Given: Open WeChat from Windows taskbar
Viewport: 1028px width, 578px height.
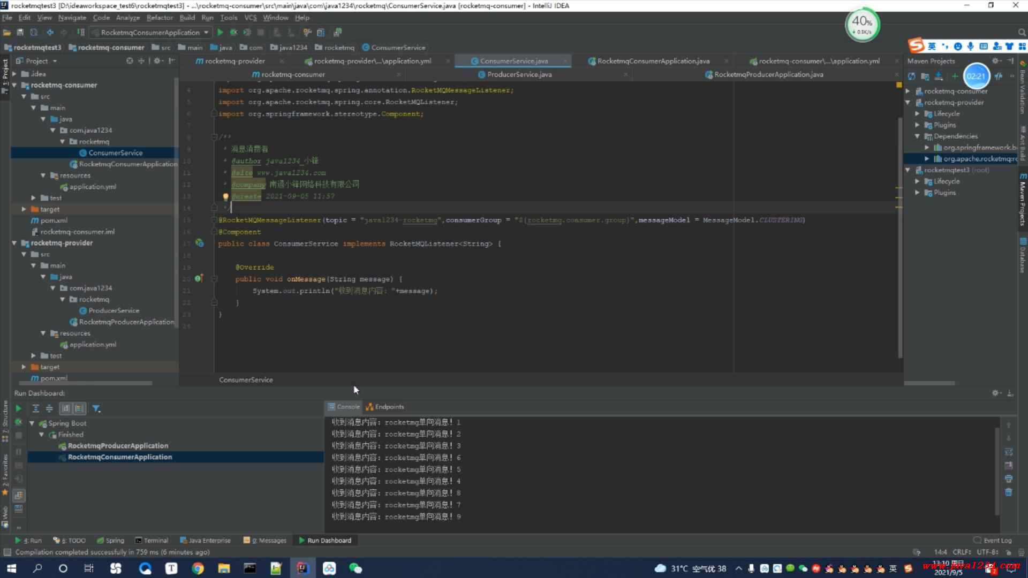Looking at the screenshot, I should point(356,568).
